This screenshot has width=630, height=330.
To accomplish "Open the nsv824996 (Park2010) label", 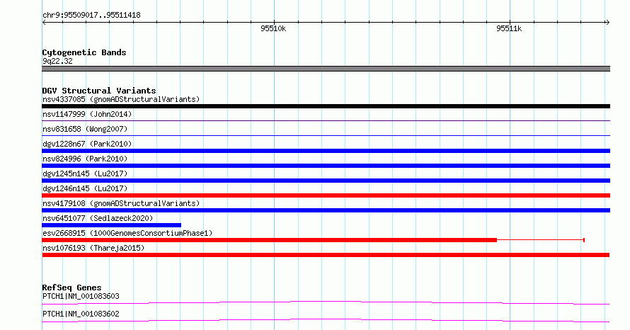I will 85,159.
